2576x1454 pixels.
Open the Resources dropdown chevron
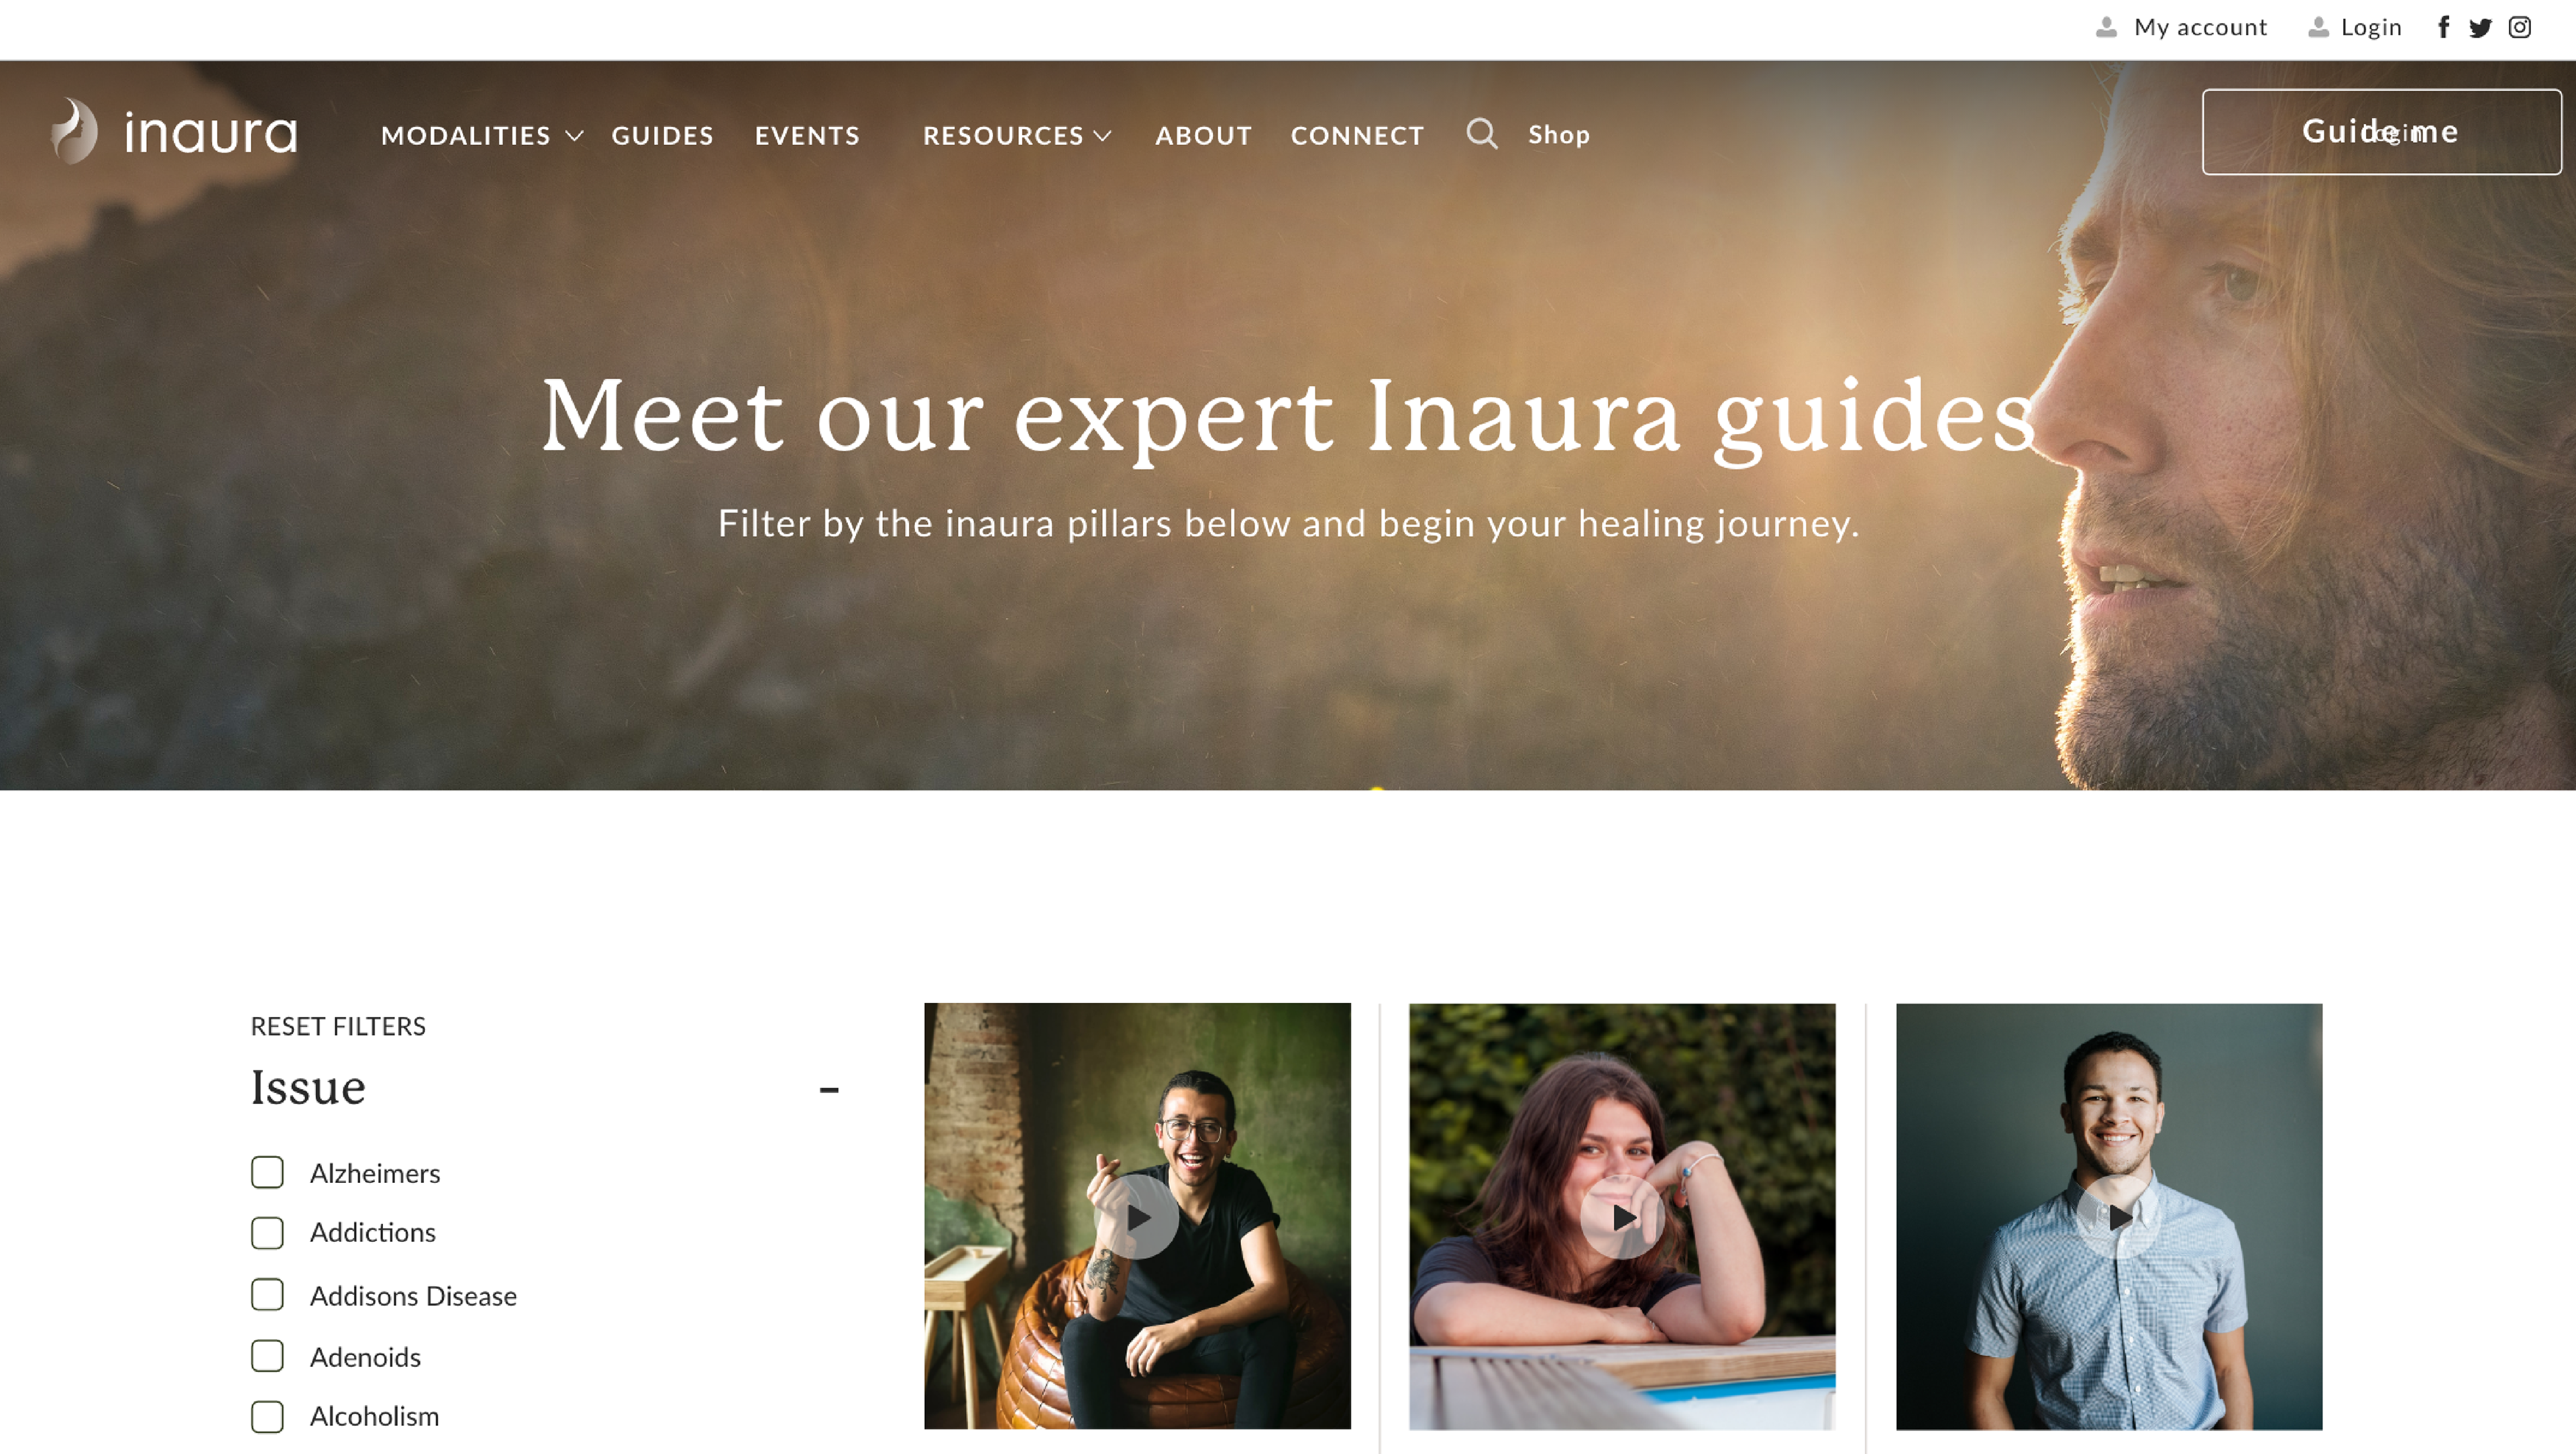1102,135
